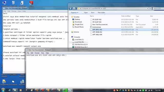The image size is (164, 92).
Task: Select the Computer icon on the desktop
Action: (x=4, y=4)
